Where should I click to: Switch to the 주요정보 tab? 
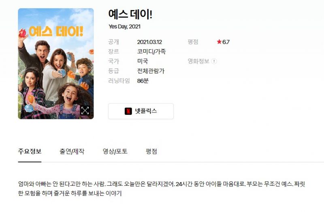[30, 151]
